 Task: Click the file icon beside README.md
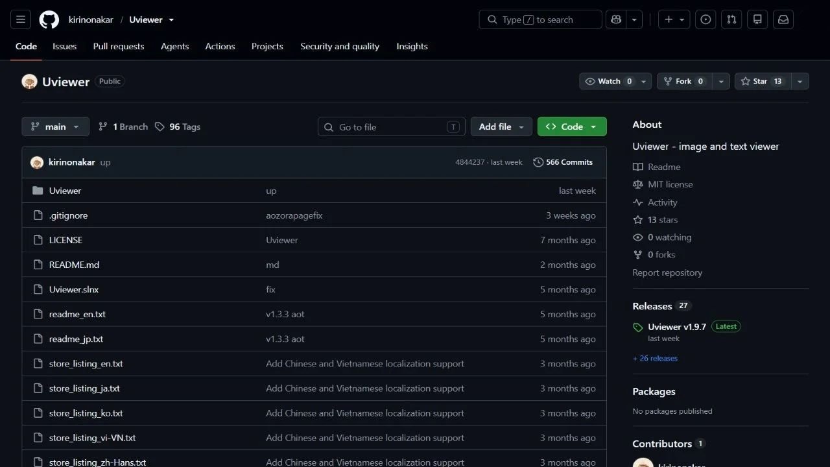pyautogui.click(x=38, y=265)
